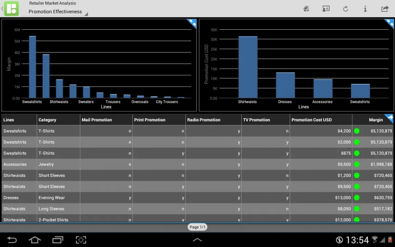Maximize the Promotion Cost chart via corner icon
The height and width of the screenshot is (247, 395).
coord(389,23)
